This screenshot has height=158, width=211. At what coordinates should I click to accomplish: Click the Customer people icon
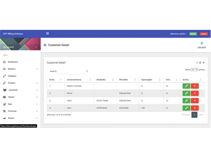point(5,90)
